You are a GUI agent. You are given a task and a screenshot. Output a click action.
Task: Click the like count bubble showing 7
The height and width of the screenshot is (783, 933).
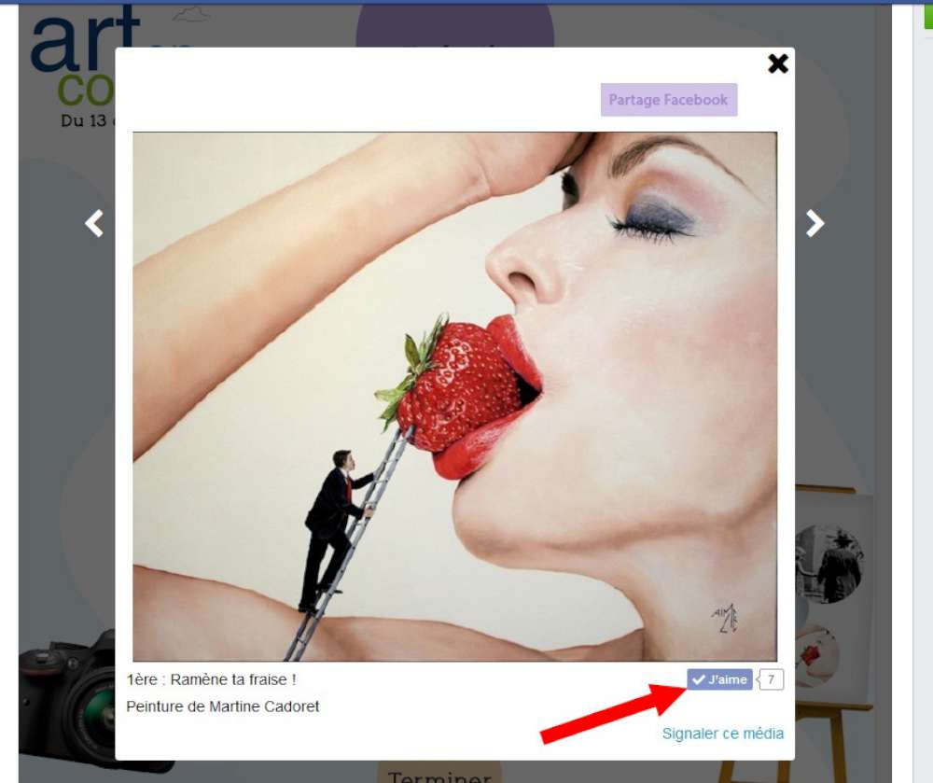click(x=771, y=679)
